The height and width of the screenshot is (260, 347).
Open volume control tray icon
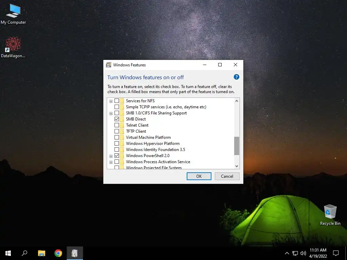click(303, 253)
